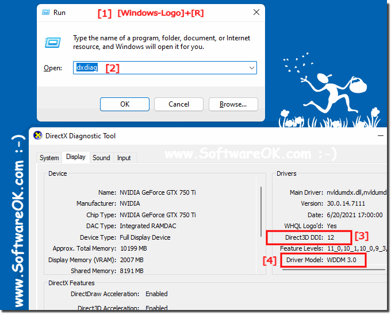Click the Direct3D Acceleration label
Screen dimensions: 391x314
point(108,308)
